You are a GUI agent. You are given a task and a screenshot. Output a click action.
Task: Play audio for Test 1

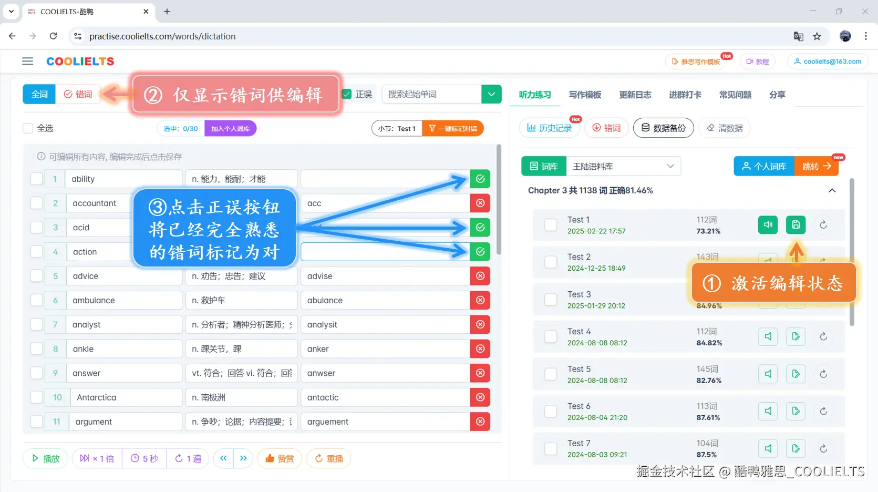[x=768, y=224]
